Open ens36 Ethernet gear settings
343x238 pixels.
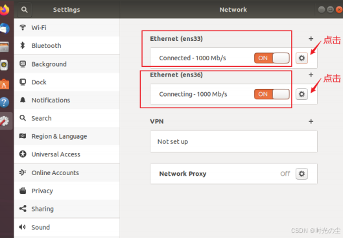pos(302,94)
